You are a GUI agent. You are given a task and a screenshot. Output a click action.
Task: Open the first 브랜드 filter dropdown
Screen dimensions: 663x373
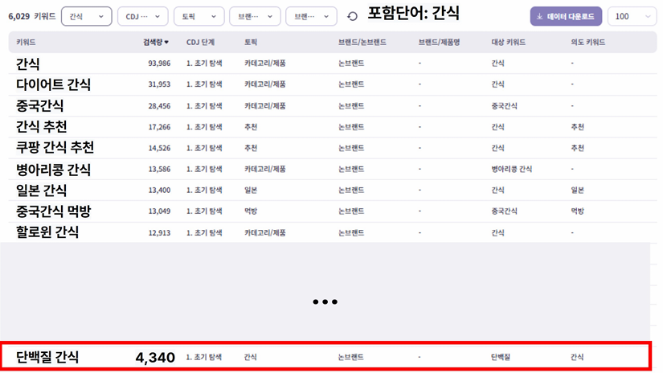tap(255, 16)
